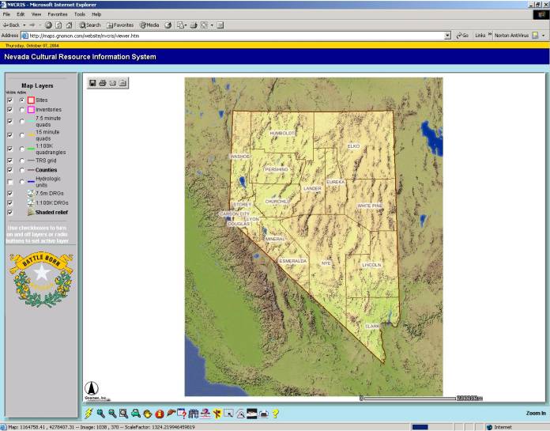Set Counties as the active layer
The image size is (550, 431).
tap(21, 170)
